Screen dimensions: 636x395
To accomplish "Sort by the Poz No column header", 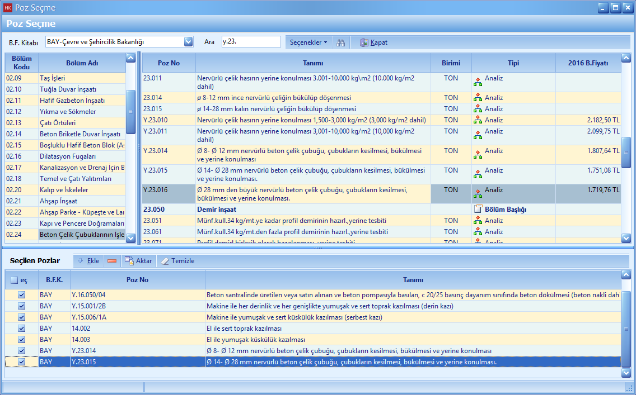I will [169, 63].
